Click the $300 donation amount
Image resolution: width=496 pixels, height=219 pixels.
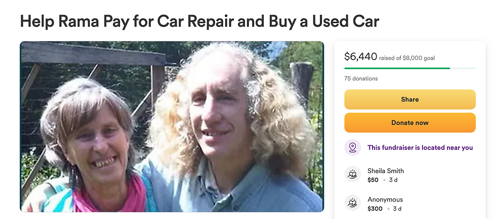(x=375, y=208)
